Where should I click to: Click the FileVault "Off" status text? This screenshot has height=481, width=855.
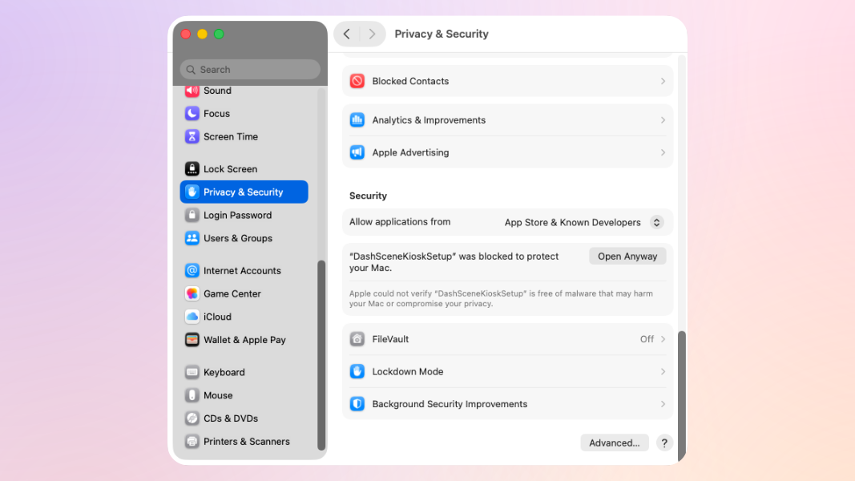tap(647, 339)
